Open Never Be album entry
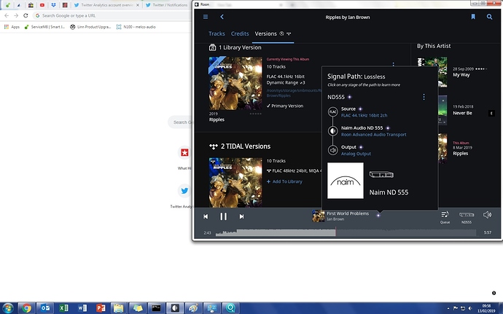The image size is (503, 314). 462,113
